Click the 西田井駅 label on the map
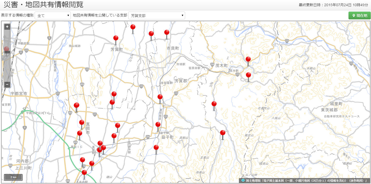 click(129, 148)
